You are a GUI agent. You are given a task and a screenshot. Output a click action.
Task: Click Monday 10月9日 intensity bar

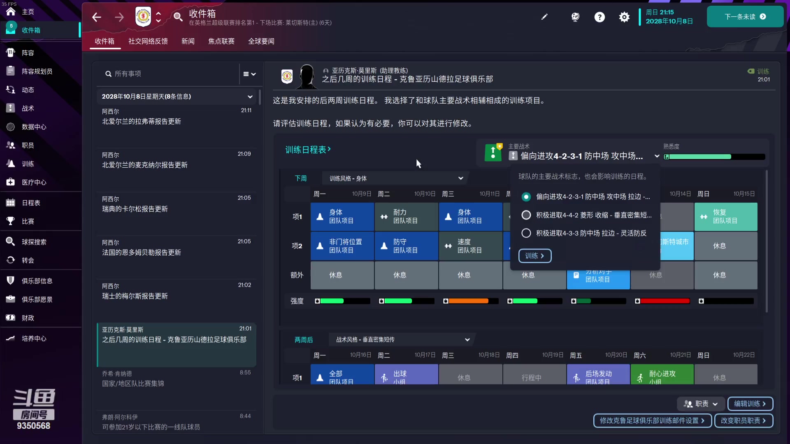click(342, 301)
